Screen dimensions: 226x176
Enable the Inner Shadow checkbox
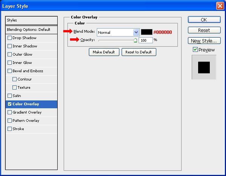pyautogui.click(x=10, y=46)
